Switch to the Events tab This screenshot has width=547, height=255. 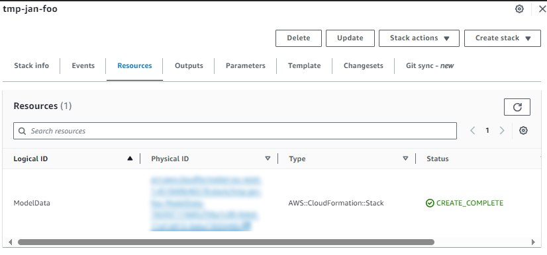[x=83, y=66]
